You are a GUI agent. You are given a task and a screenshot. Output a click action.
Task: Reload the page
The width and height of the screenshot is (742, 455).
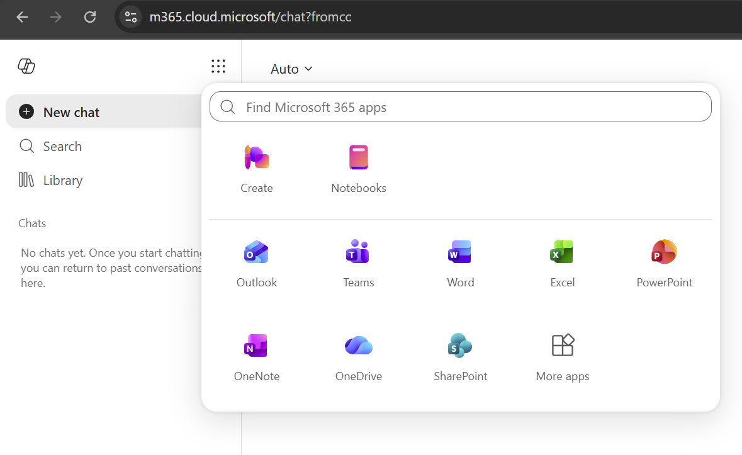[x=90, y=18]
